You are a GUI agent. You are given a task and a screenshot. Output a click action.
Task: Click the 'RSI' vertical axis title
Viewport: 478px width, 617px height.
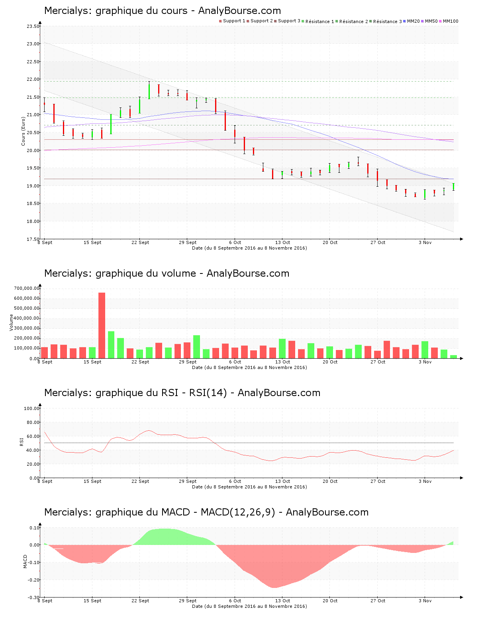click(22, 442)
